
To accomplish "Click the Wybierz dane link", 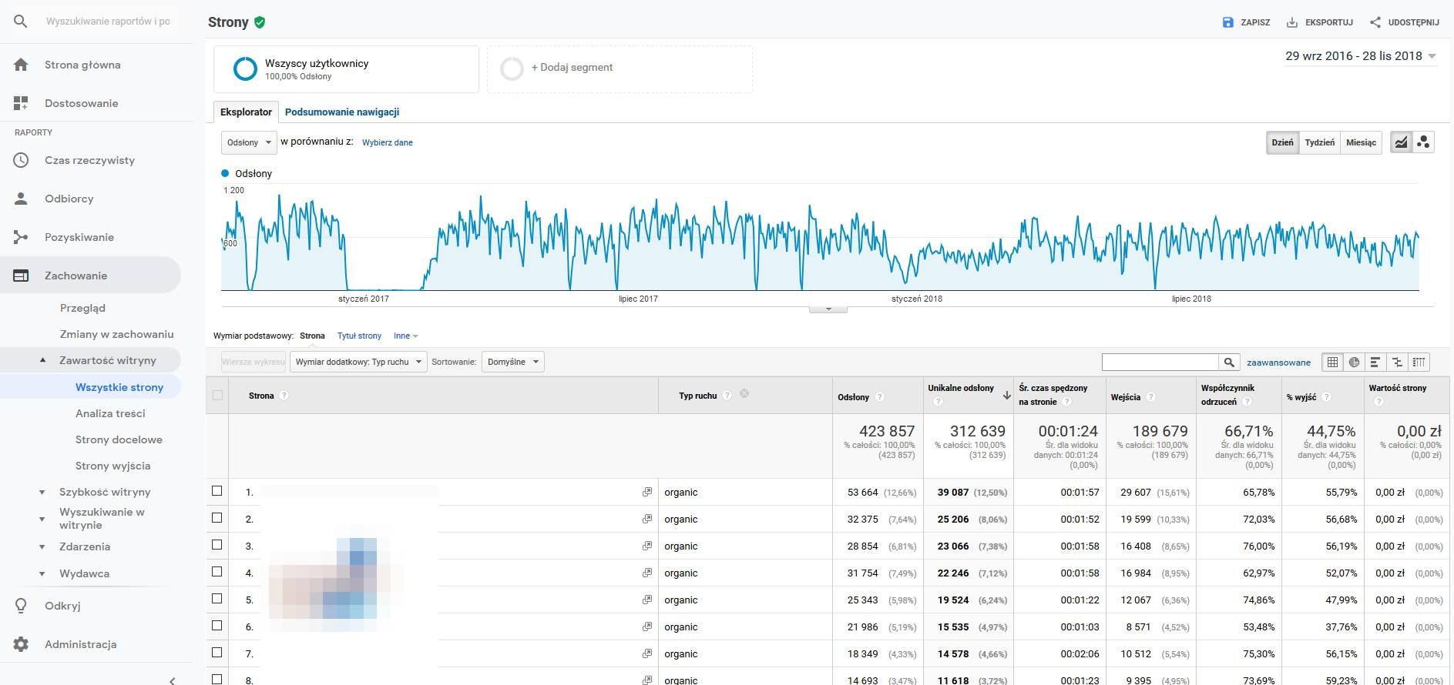I will coord(387,142).
